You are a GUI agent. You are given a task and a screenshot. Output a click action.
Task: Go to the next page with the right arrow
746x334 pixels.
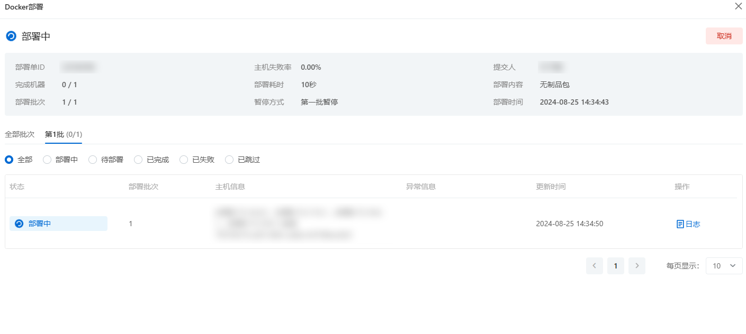pos(636,266)
